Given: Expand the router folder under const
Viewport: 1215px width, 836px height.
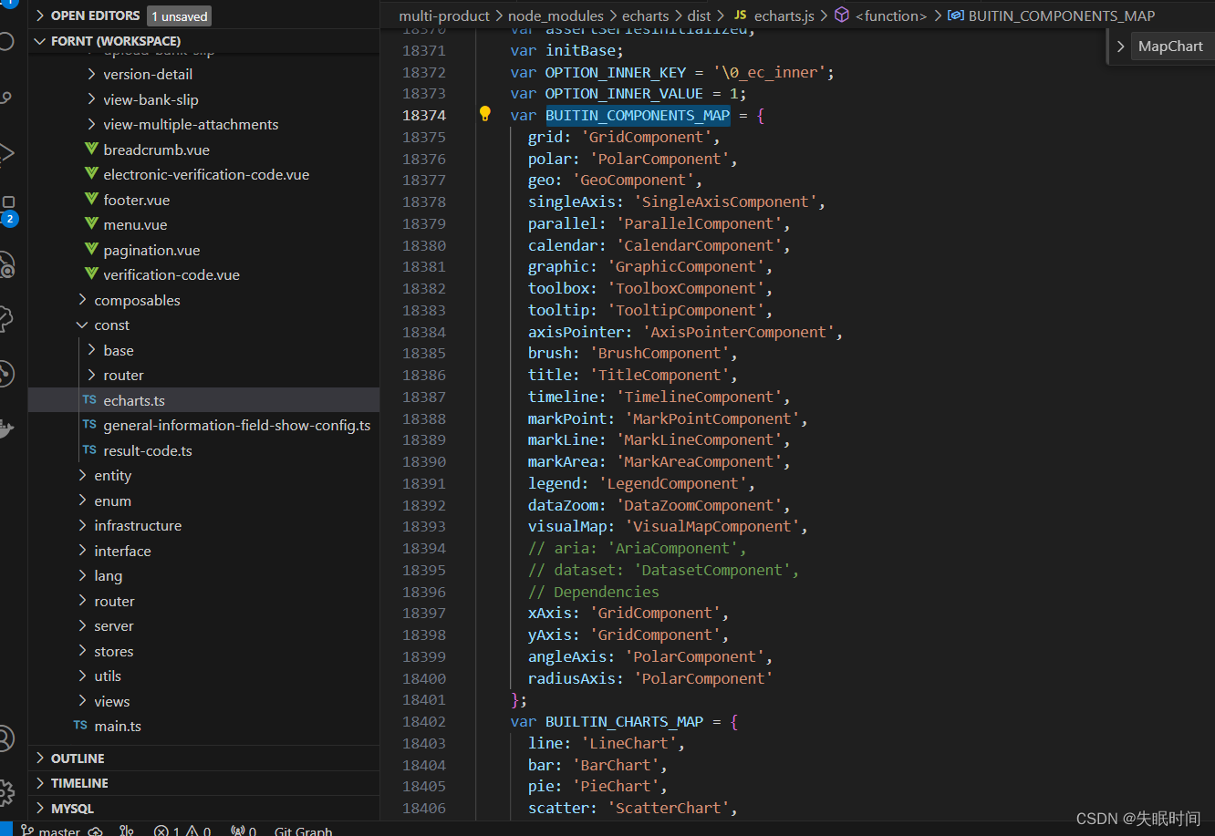Looking at the screenshot, I should coord(91,375).
